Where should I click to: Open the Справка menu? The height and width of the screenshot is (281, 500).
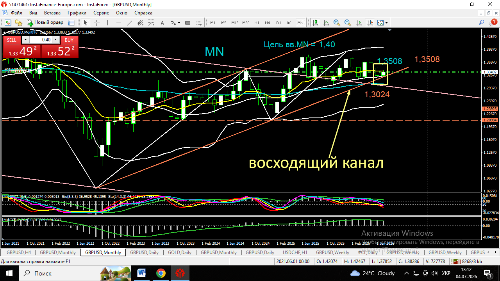(x=143, y=13)
